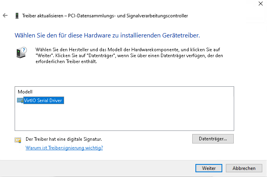Click 'Der Treiber hat eine digitale Signatur' text

click(64, 139)
